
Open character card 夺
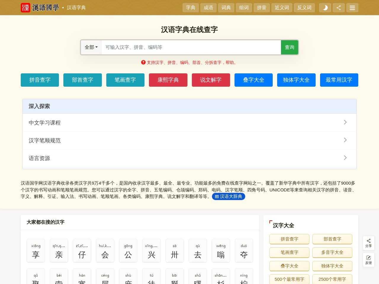point(244,251)
